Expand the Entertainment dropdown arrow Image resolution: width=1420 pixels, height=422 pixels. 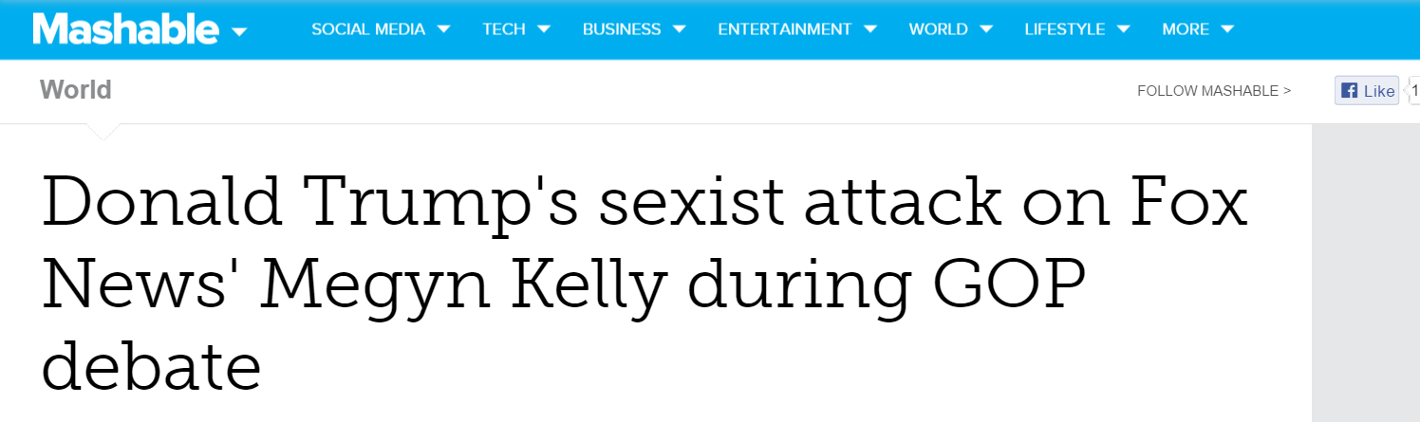870,29
